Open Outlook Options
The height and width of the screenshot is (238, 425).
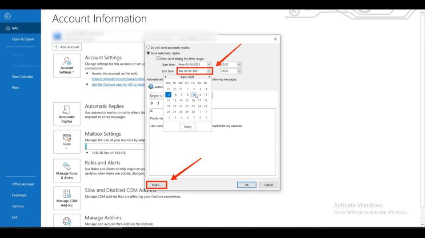coord(18,206)
